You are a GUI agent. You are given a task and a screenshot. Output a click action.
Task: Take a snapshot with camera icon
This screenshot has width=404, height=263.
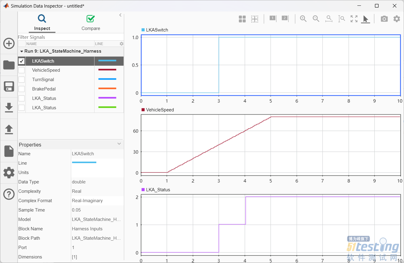click(x=384, y=19)
